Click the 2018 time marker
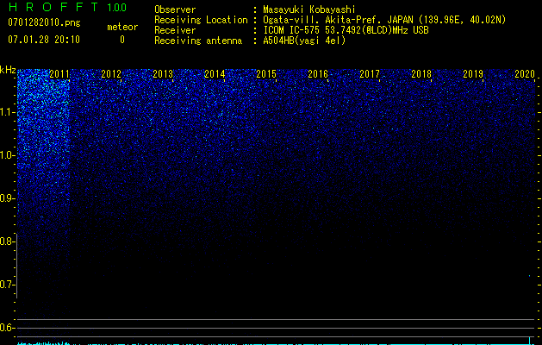Screen dimensions: 542x345 pos(421,74)
